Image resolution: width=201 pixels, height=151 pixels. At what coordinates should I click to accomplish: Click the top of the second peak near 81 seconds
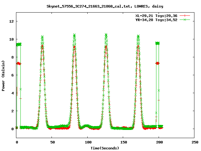coord(74,35)
